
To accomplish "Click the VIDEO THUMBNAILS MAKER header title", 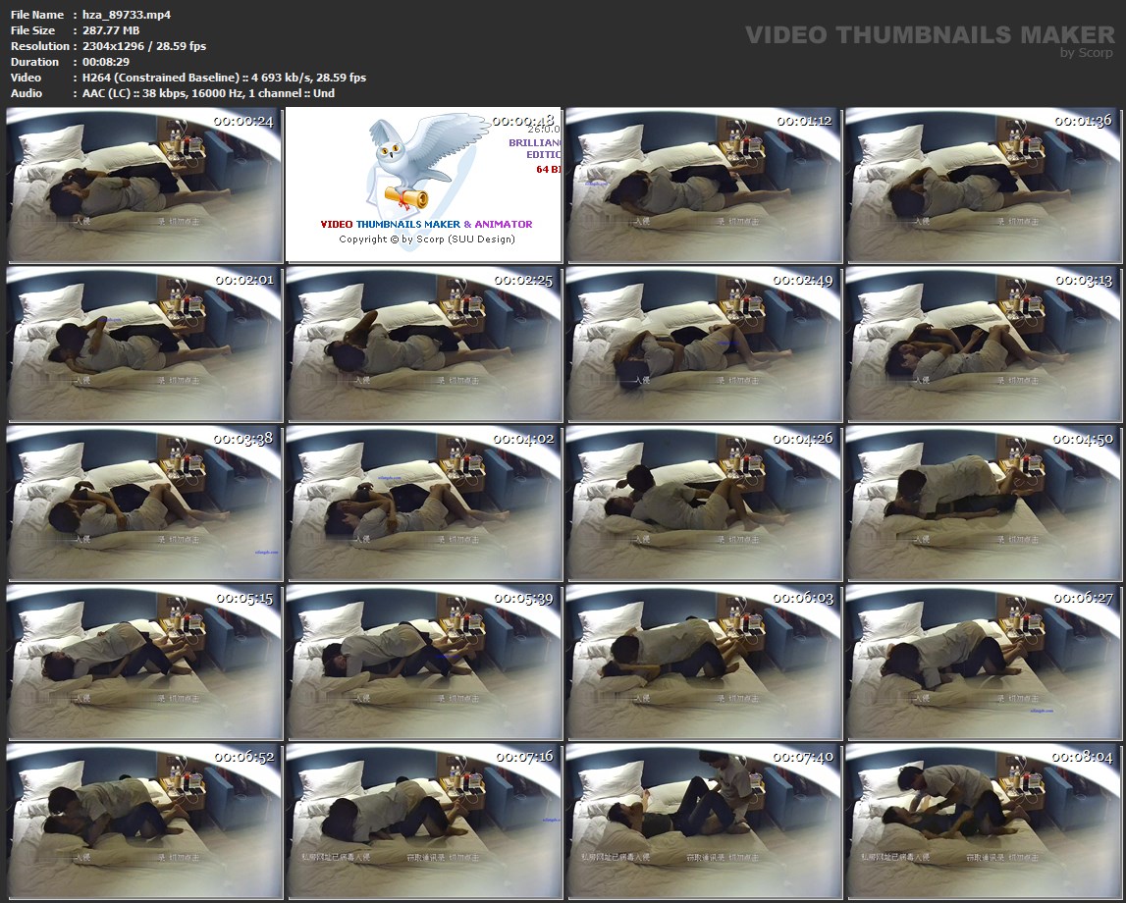I will tap(930, 34).
